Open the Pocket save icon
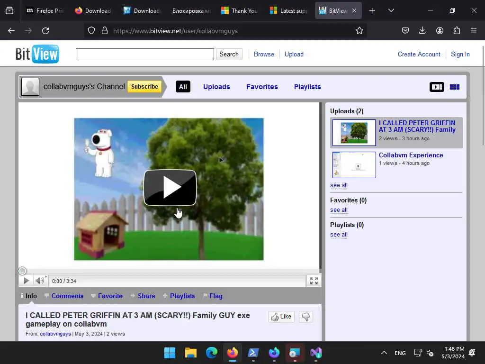 pos(405,31)
